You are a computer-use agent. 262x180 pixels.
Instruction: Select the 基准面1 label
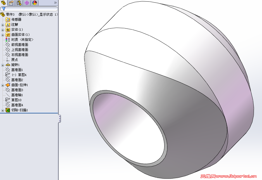pyautogui.click(x=17, y=70)
